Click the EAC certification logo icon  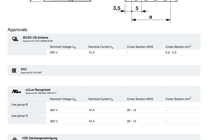[14, 71]
